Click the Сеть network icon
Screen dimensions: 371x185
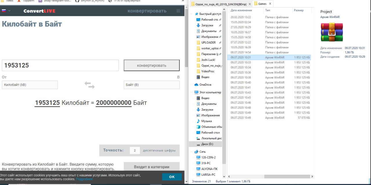197,152
